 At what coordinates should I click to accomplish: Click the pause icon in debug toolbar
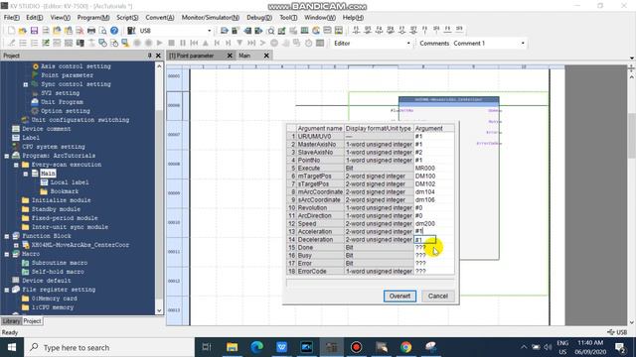click(x=183, y=43)
